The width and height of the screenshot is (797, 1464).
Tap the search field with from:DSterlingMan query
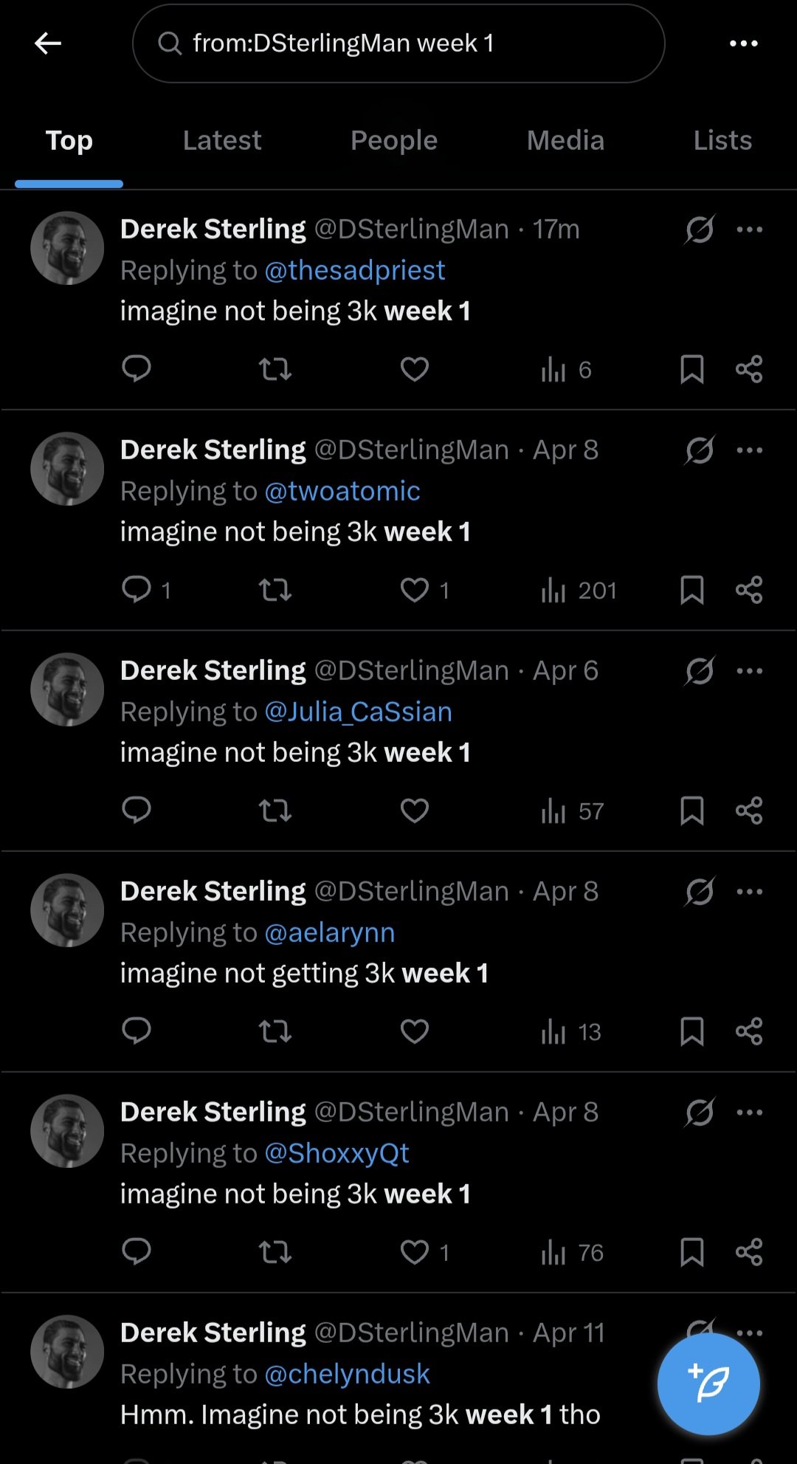(398, 44)
